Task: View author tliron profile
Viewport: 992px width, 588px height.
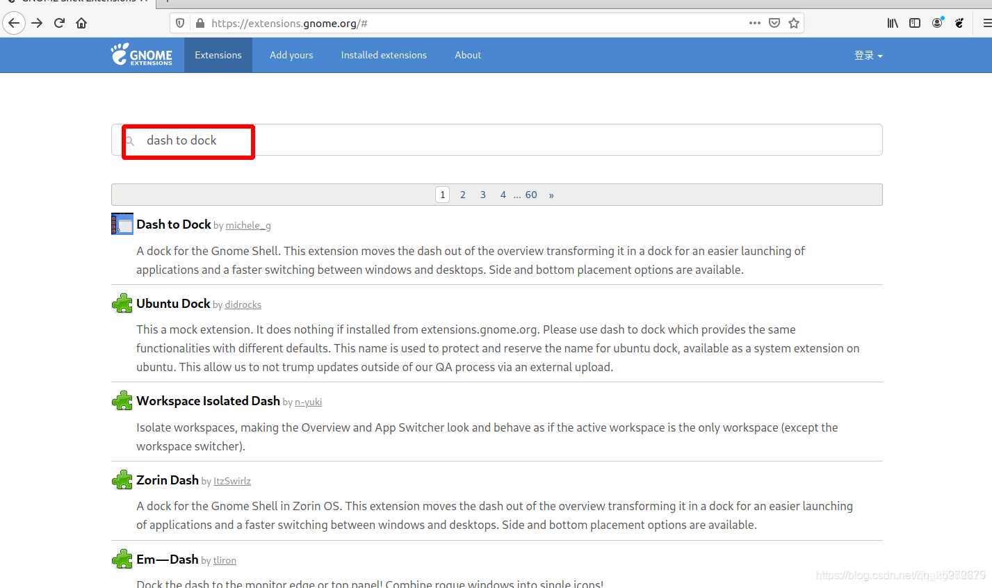Action: click(x=225, y=560)
